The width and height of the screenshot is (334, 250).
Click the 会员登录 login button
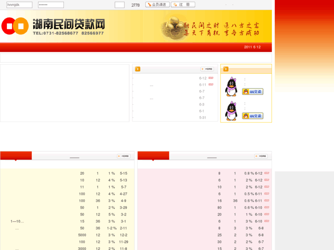[x=158, y=5]
